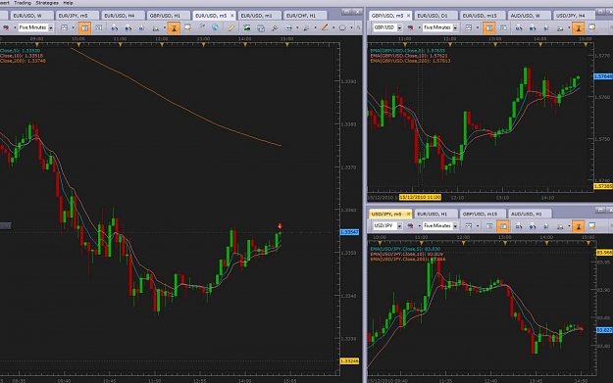Open the USD/JPY symbol dropdown
Screen dimensions: 613x383
[x=399, y=226]
